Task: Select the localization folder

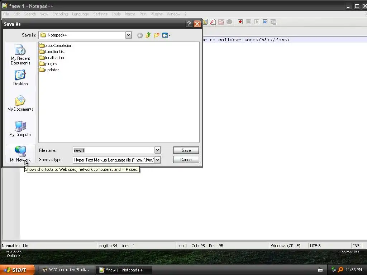Action: 52,58
